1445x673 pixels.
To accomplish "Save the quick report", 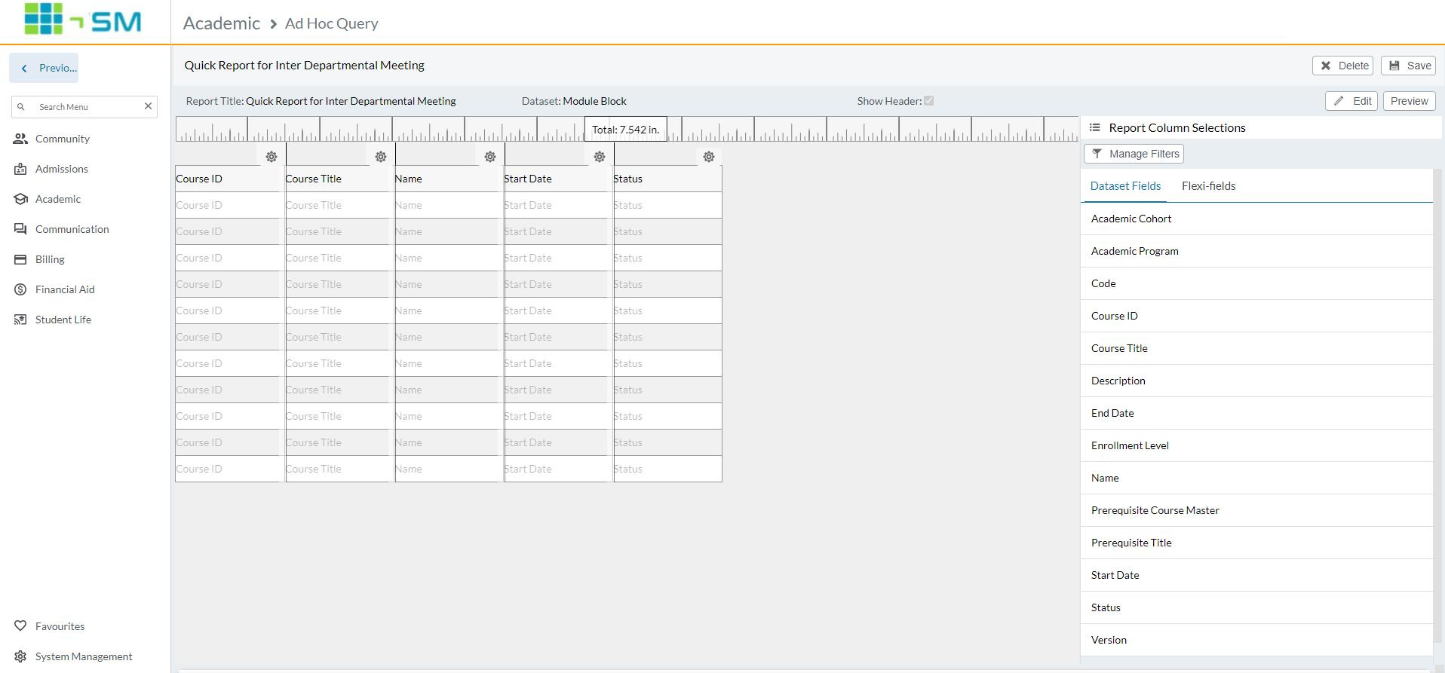I will [x=1410, y=66].
